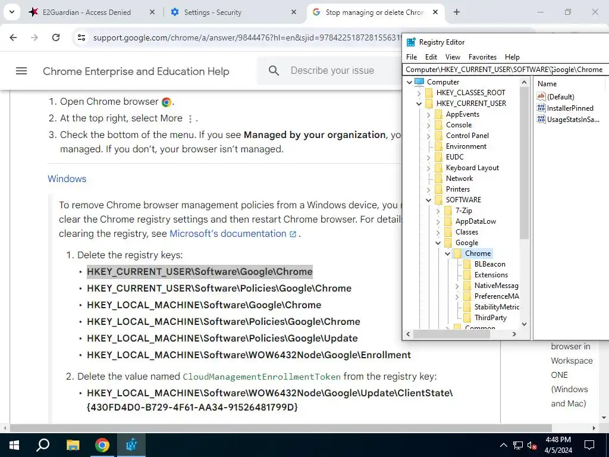This screenshot has height=457, width=609.
Task: Click registry tree horizontal scroll right arrow
Action: pos(514,334)
